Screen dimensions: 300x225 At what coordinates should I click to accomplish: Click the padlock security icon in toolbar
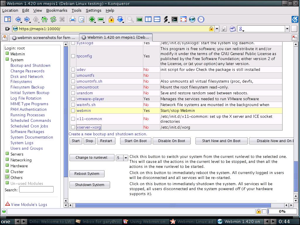pyautogui.click(x=111, y=19)
